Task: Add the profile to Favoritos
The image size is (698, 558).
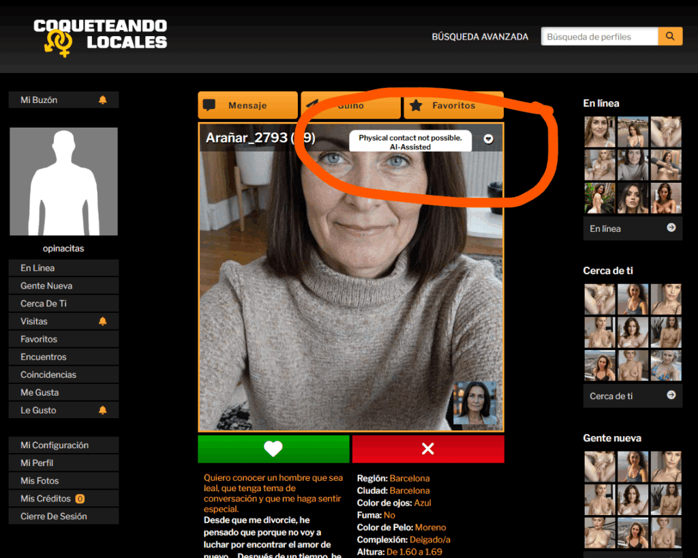Action: coord(453,106)
